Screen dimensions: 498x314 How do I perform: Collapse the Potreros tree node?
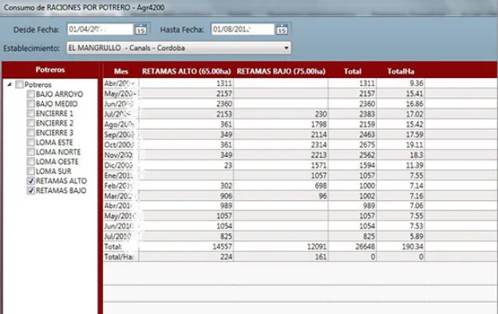tap(10, 84)
